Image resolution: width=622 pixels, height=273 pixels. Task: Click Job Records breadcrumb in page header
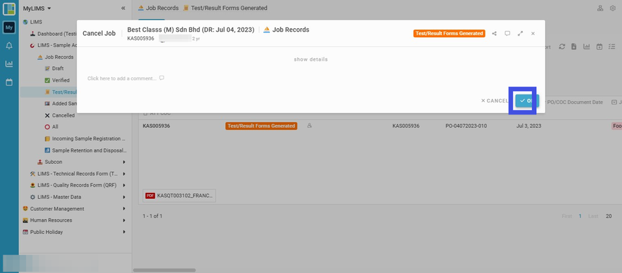(158, 8)
